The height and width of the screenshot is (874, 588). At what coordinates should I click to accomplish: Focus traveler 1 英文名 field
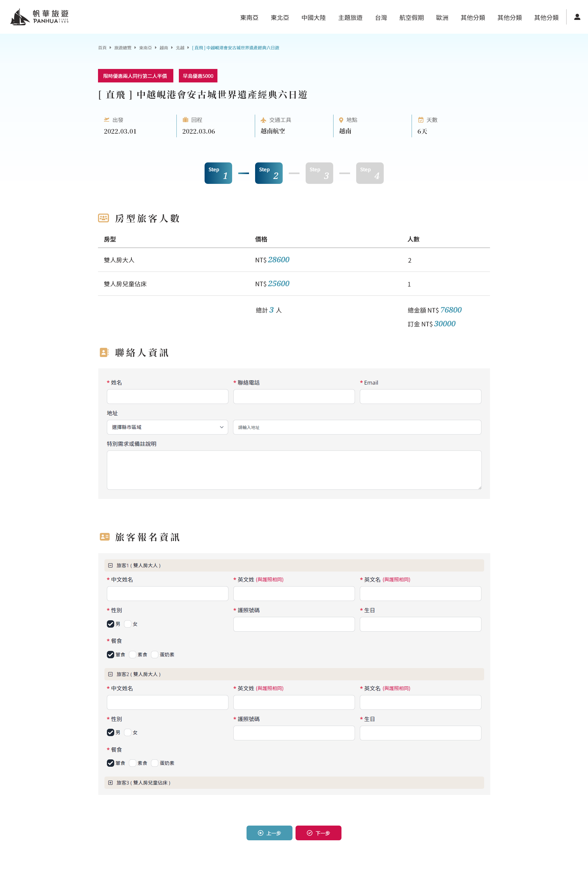[420, 593]
